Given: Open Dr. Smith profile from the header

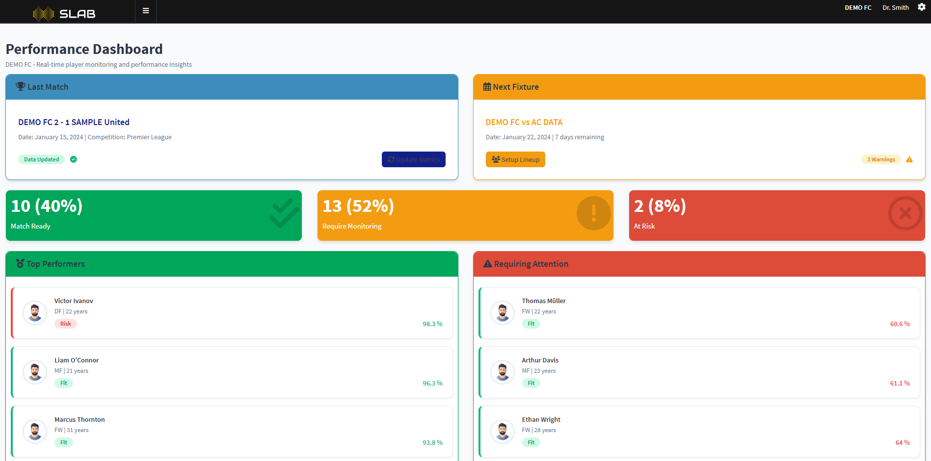Looking at the screenshot, I should (x=895, y=7).
